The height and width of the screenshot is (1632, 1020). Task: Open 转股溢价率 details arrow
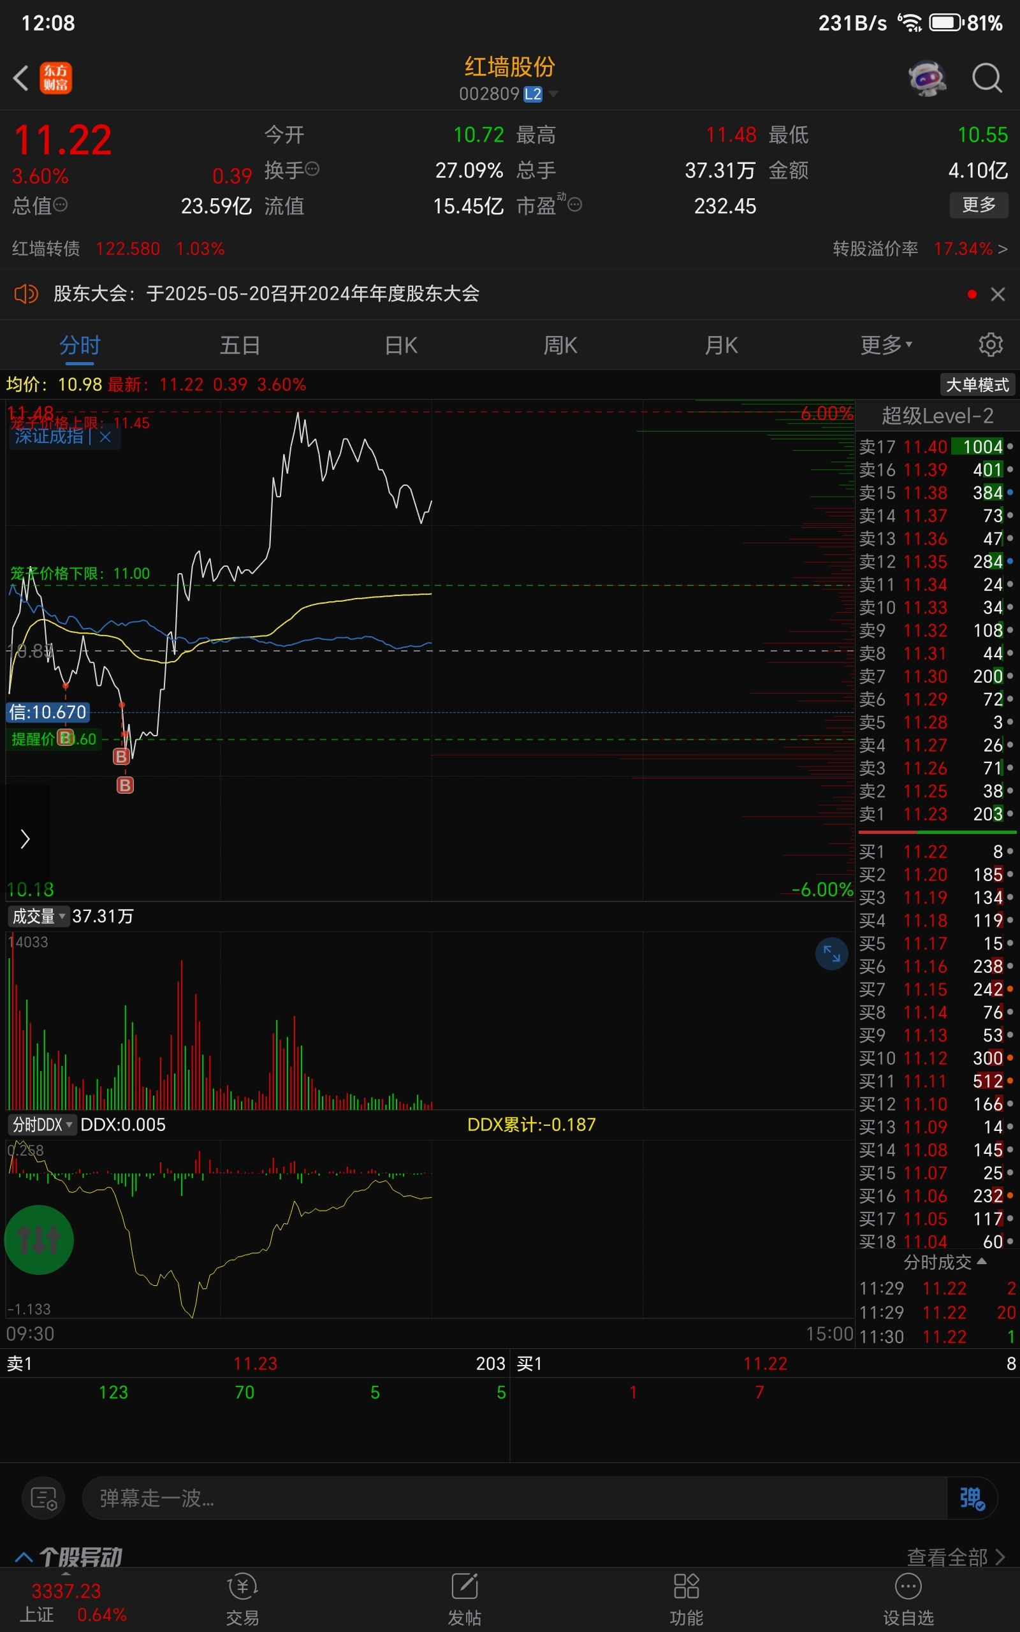point(1002,249)
